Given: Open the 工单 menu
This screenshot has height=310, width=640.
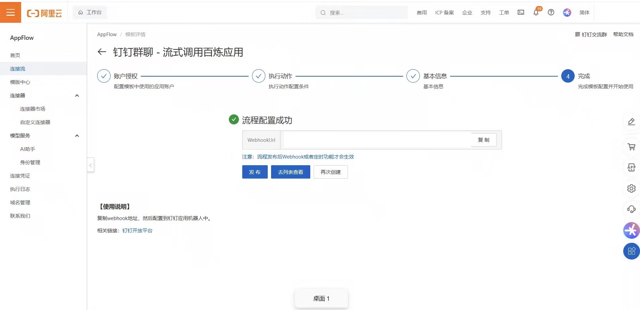Looking at the screenshot, I should [504, 13].
